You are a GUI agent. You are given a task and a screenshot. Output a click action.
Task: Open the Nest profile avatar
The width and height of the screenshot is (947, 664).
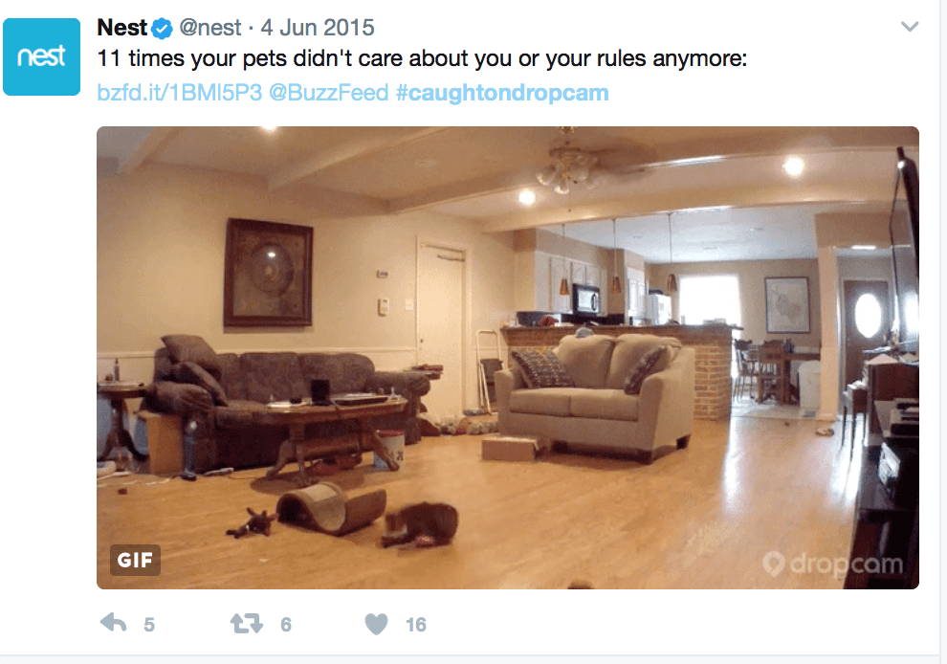coord(42,56)
